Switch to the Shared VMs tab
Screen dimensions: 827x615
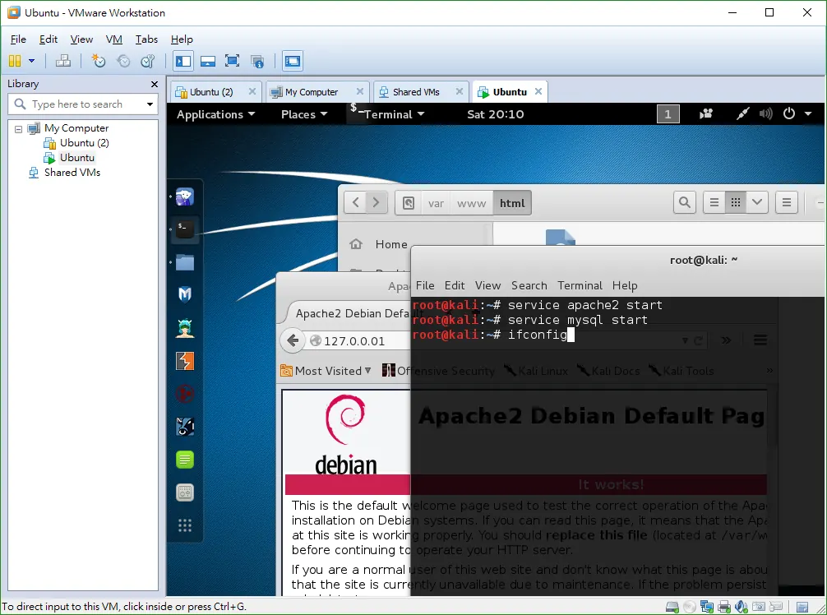point(416,92)
